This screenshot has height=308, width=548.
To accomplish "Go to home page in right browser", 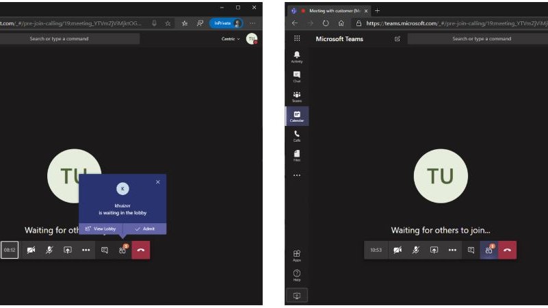I will (x=341, y=23).
